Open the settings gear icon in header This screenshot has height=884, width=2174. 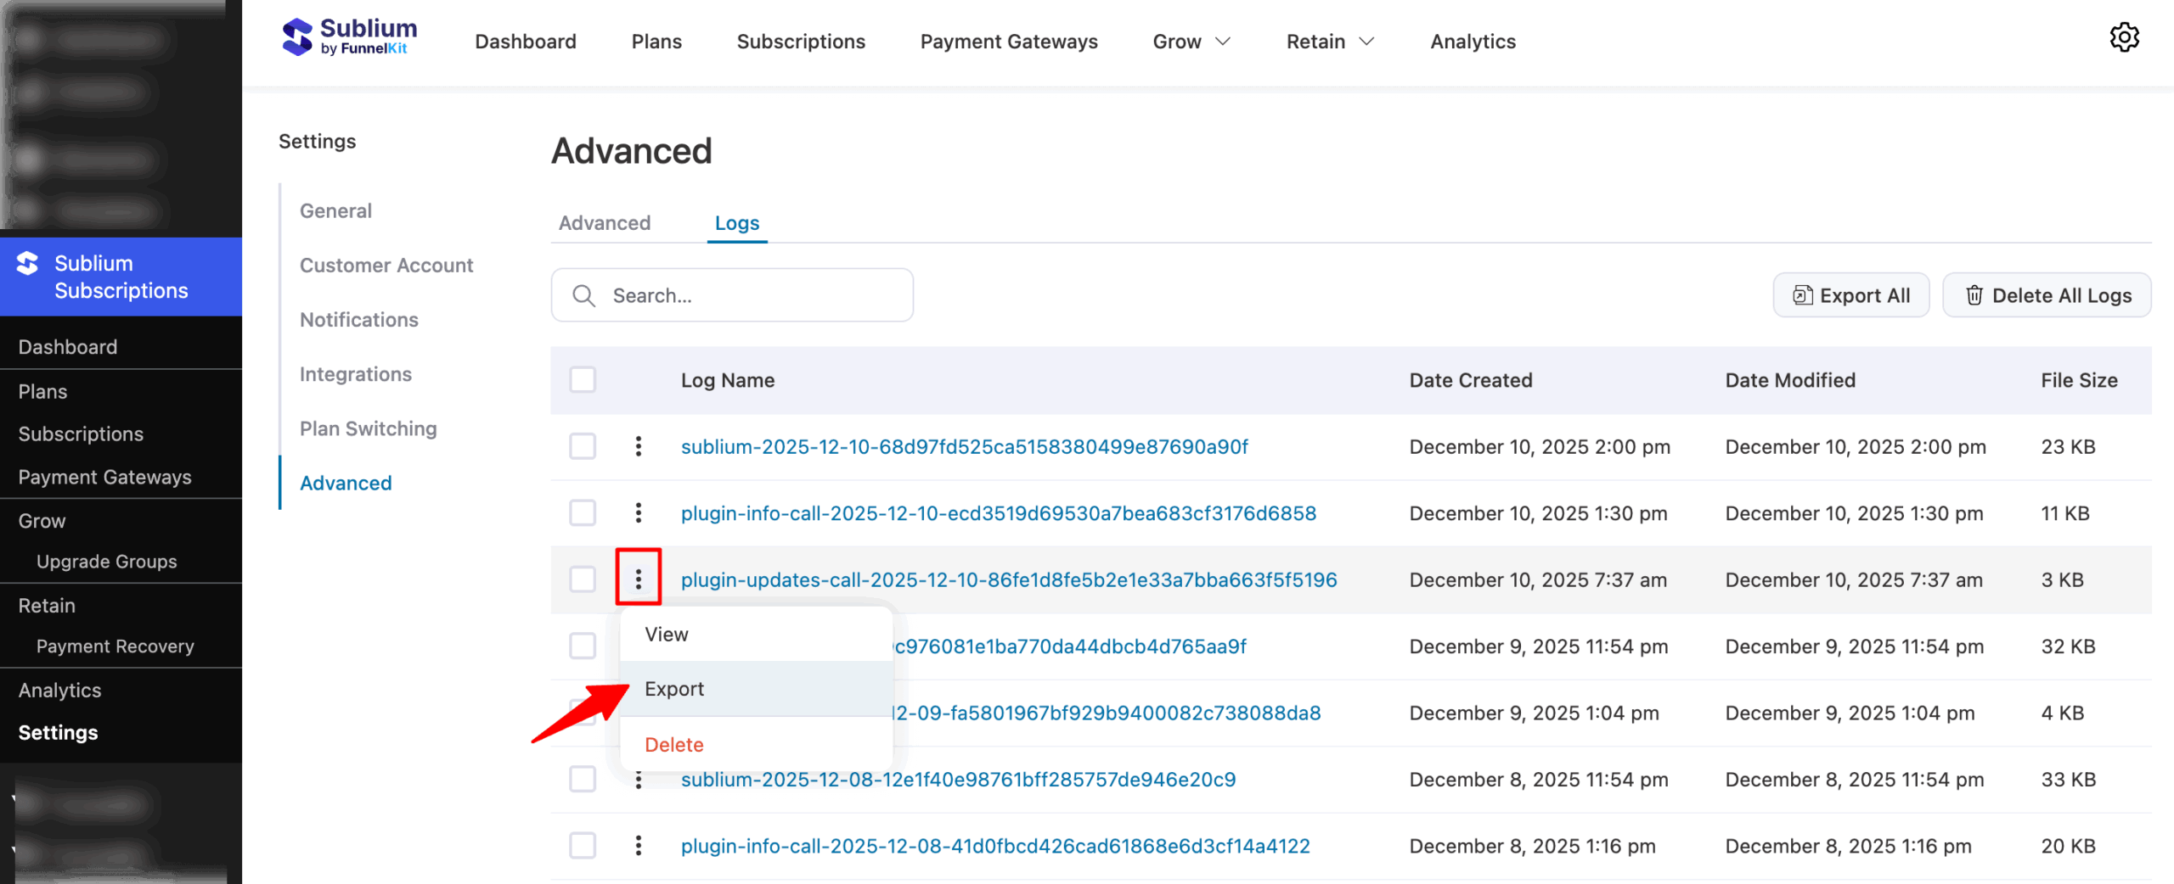[2124, 38]
